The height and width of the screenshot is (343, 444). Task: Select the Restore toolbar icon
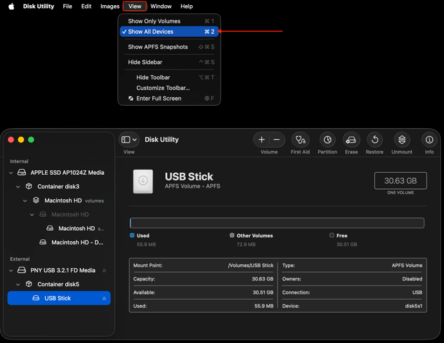pyautogui.click(x=374, y=140)
